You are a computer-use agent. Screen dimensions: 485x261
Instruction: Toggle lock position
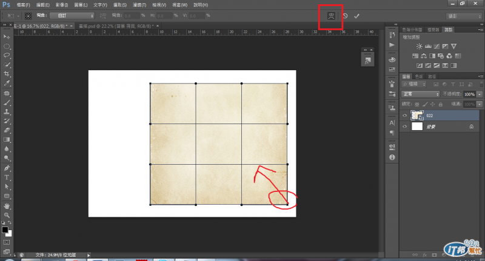tap(433, 104)
